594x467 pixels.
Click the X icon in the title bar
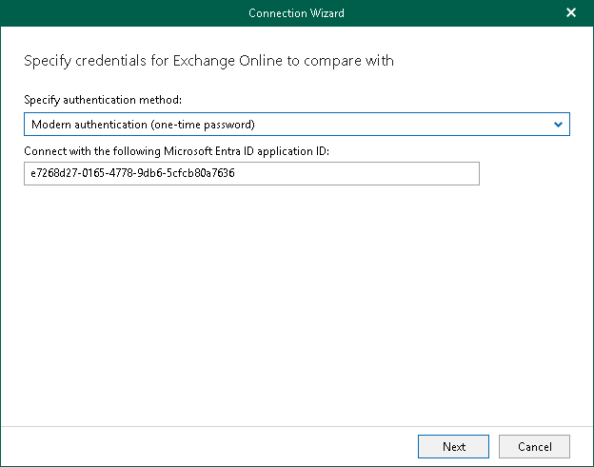click(571, 13)
